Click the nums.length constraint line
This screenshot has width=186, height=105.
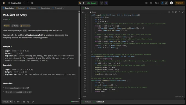point(17,88)
